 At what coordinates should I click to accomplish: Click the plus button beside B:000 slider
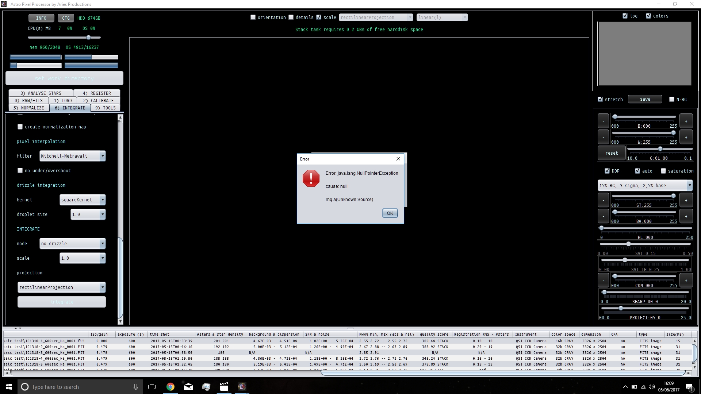click(x=686, y=121)
